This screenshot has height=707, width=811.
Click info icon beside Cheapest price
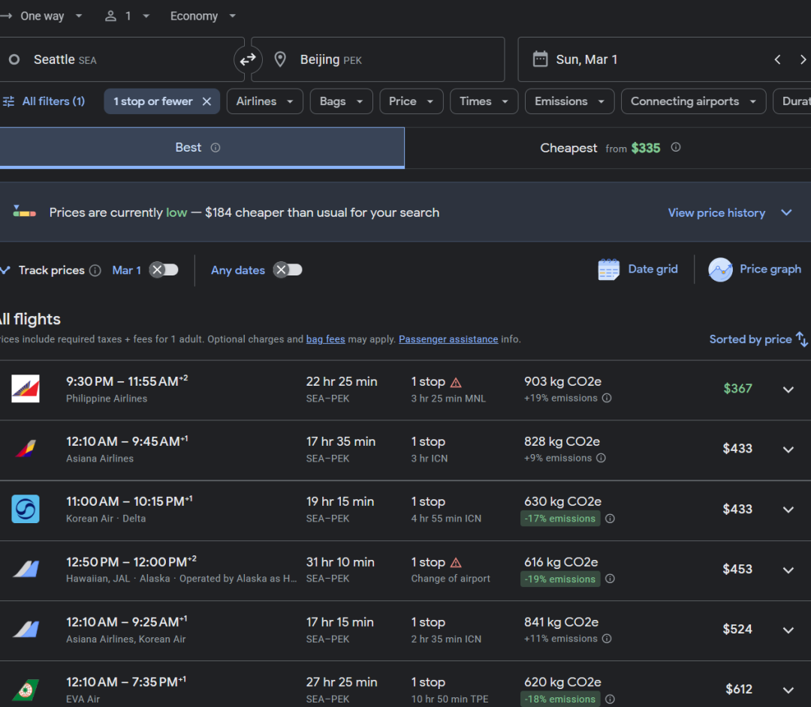(x=676, y=148)
